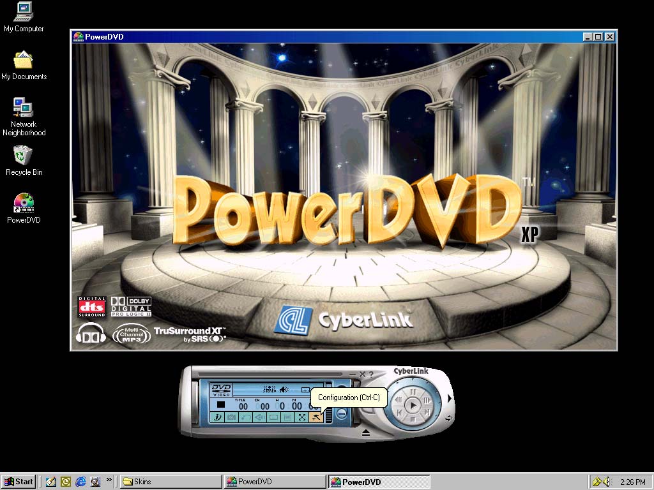The width and height of the screenshot is (654, 490).
Task: Pause playback on the control wheel
Action: tap(413, 392)
